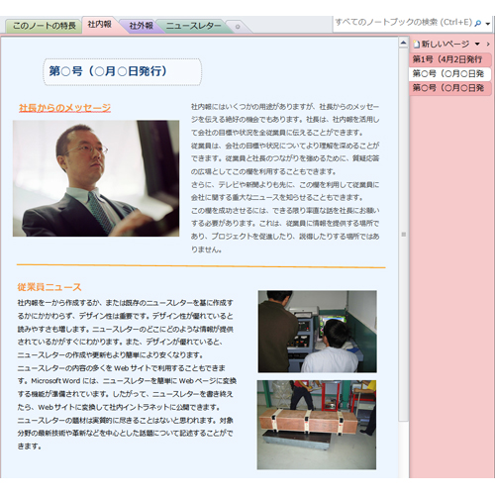
Task: Click the 社長からのメッセージ heading link
Action: (64, 108)
